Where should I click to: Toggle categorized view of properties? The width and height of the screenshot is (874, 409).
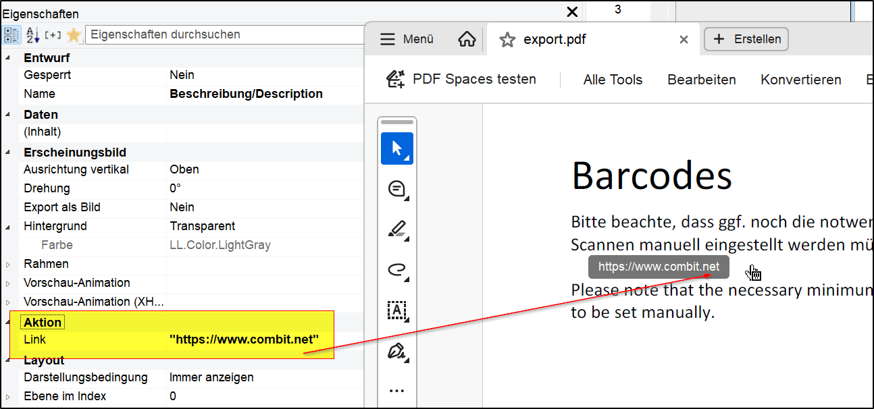[x=11, y=35]
